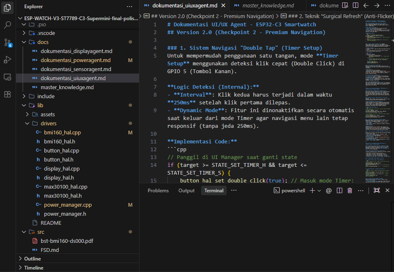Navigate back with left arrow
The width and height of the screenshot is (394, 272).
[x=366, y=5]
